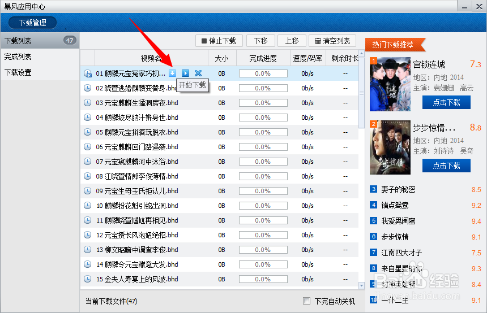
Task: Click the clock icon for 06 元宝麒麟回门路遇袭
Action: (x=88, y=146)
